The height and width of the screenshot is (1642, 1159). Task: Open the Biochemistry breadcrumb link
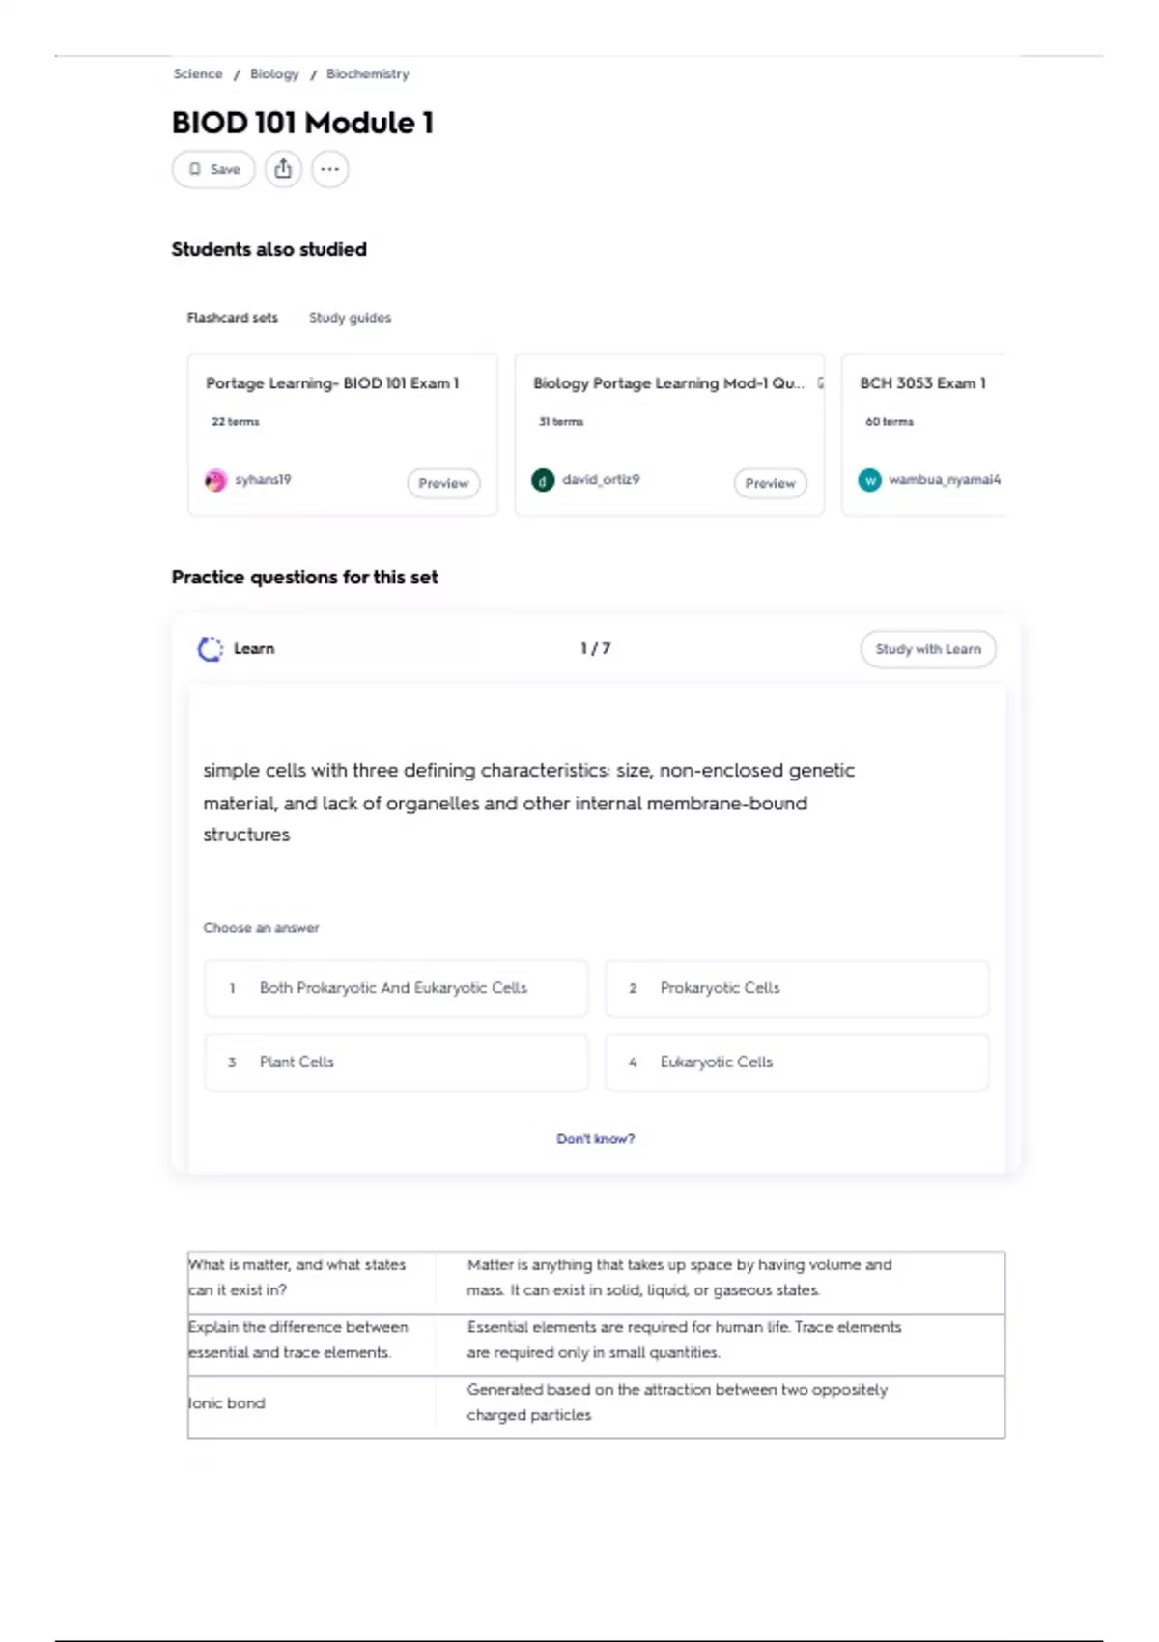pos(367,74)
